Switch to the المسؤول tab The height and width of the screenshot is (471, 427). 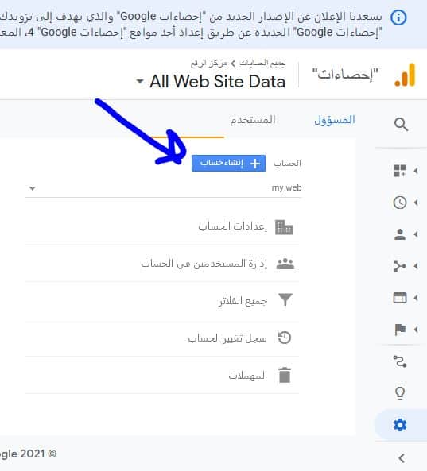(335, 120)
